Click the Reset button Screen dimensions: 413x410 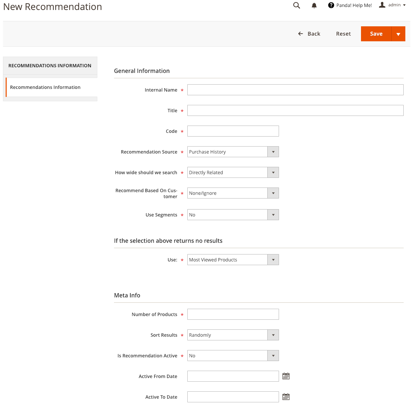tap(343, 34)
